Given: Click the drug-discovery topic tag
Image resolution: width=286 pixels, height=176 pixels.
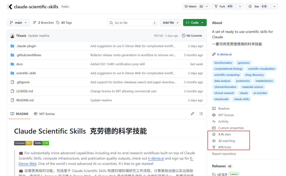Looking at the screenshot, I should [254, 75].
